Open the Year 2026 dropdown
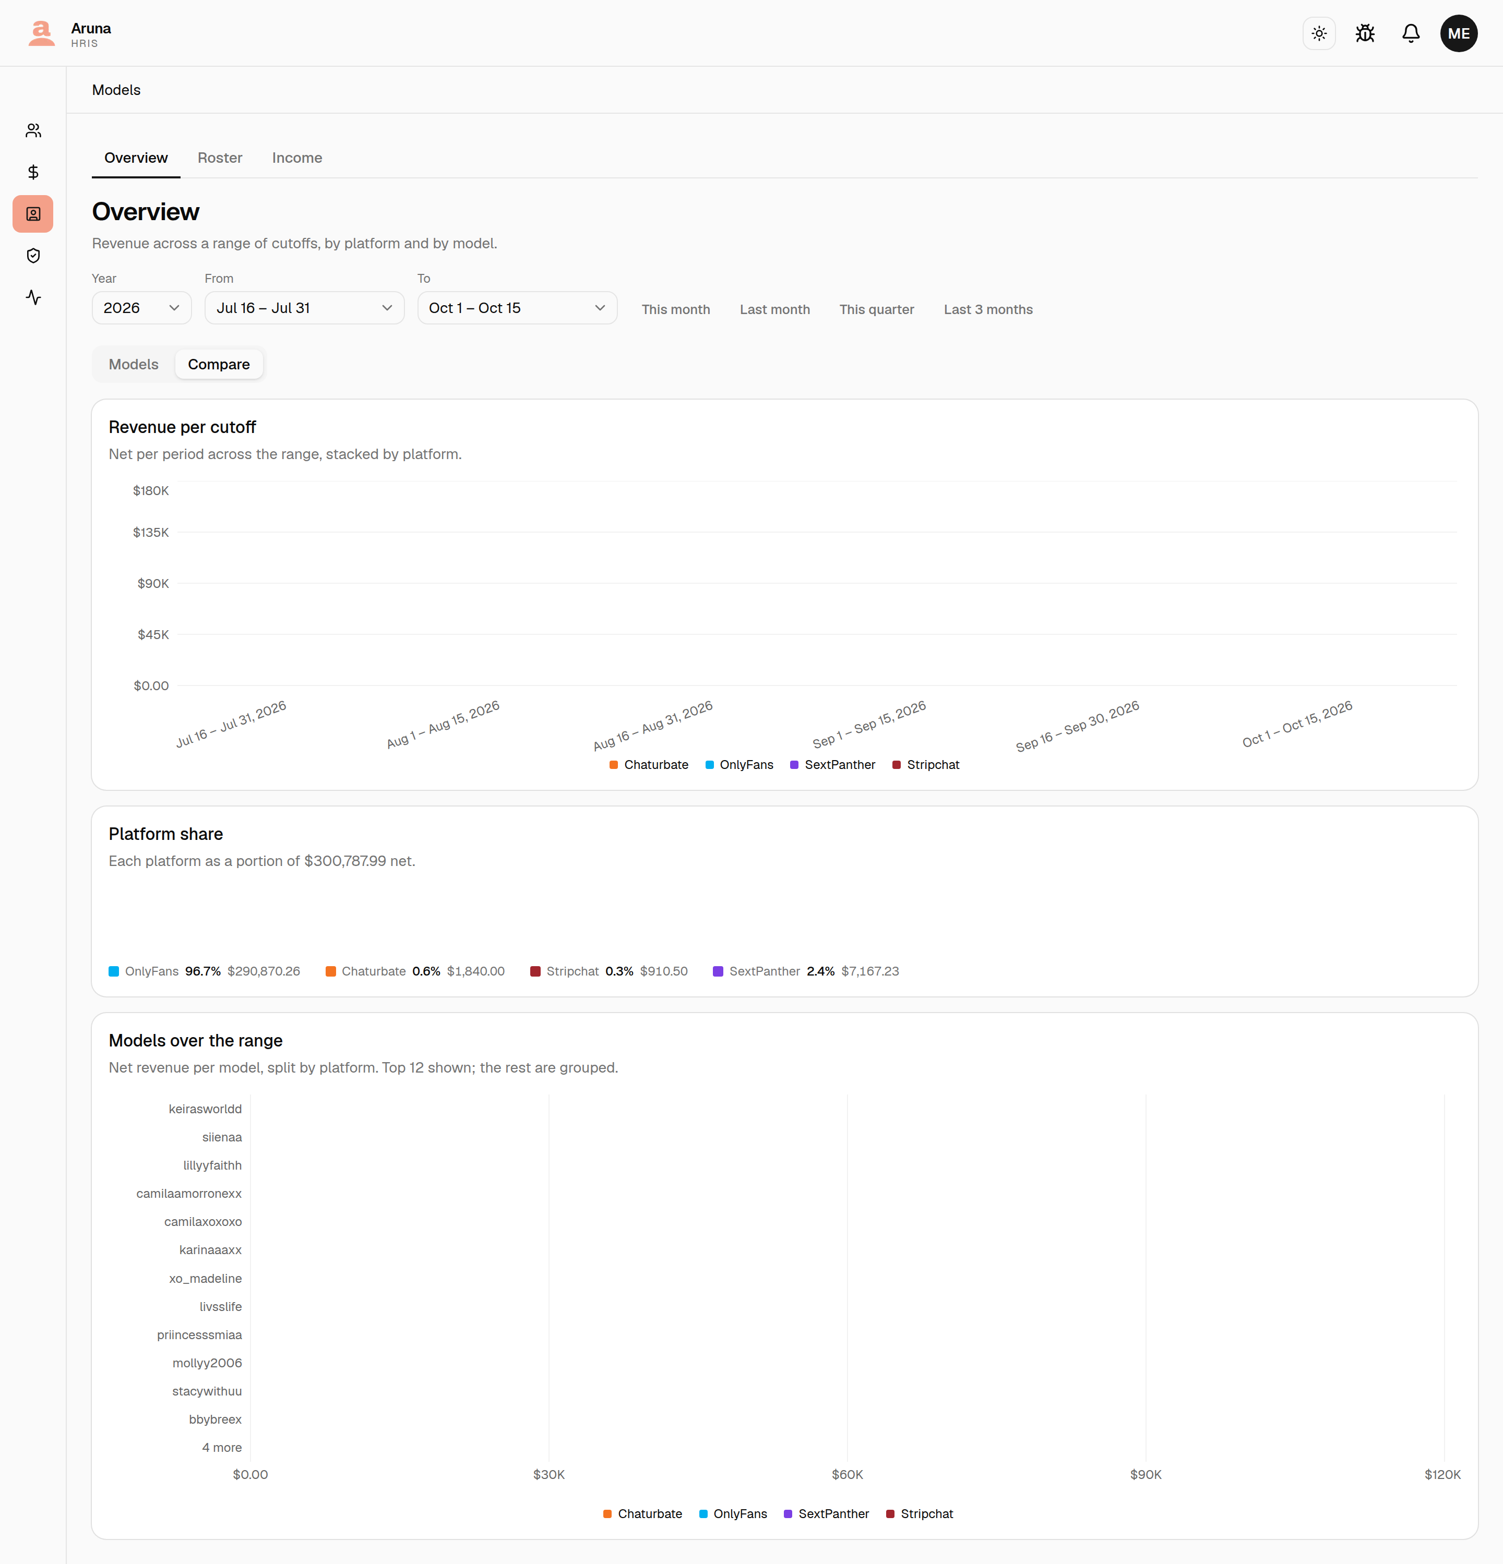1503x1564 pixels. pos(141,308)
